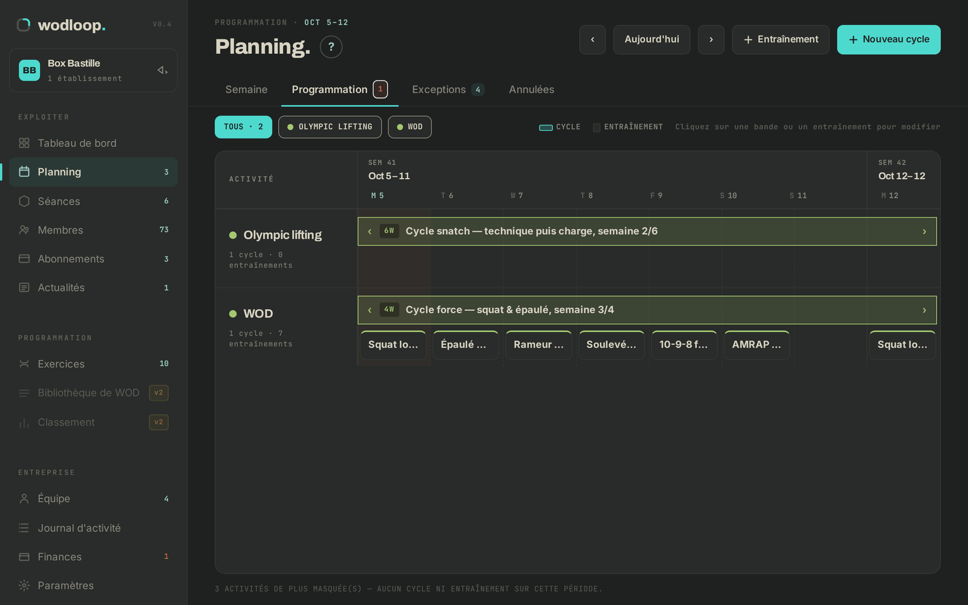968x605 pixels.
Task: Open the Box Bastille establishment switcher
Action: (x=93, y=70)
